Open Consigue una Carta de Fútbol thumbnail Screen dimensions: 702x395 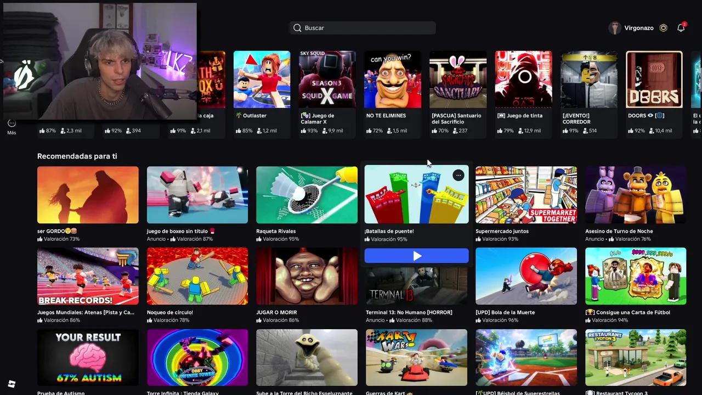pyautogui.click(x=636, y=276)
